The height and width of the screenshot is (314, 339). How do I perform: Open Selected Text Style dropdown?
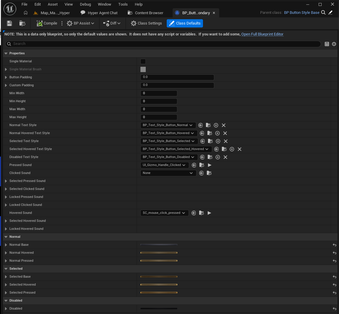click(x=169, y=141)
